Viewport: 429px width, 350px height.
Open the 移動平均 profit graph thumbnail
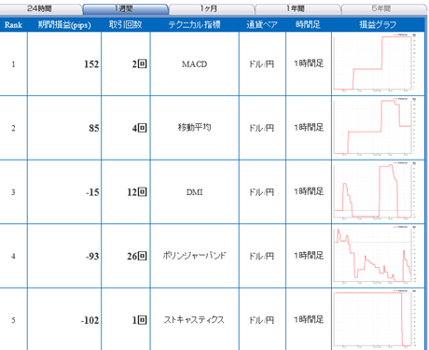click(375, 127)
